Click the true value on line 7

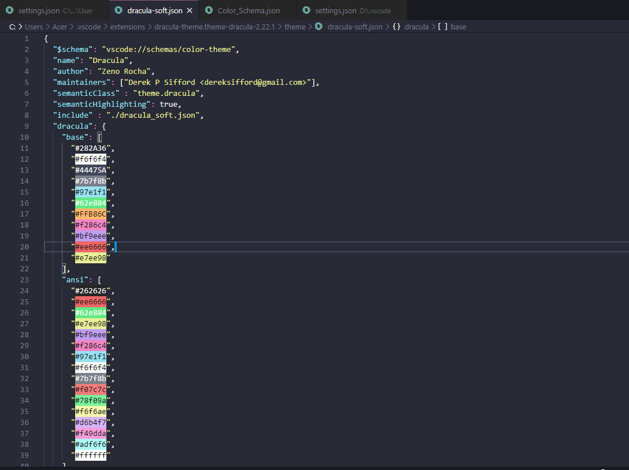[x=168, y=104]
